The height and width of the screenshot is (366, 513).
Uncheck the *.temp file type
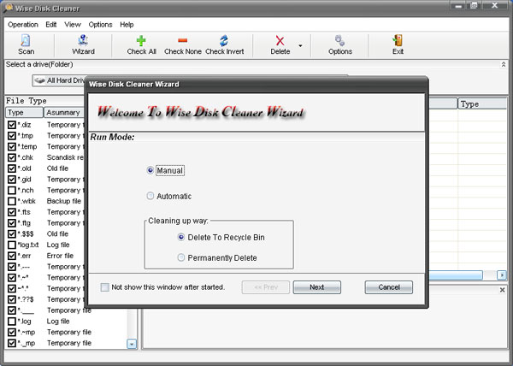click(x=12, y=146)
